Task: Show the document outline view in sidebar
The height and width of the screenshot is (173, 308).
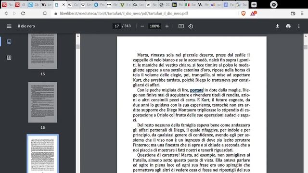Action: click(9, 58)
